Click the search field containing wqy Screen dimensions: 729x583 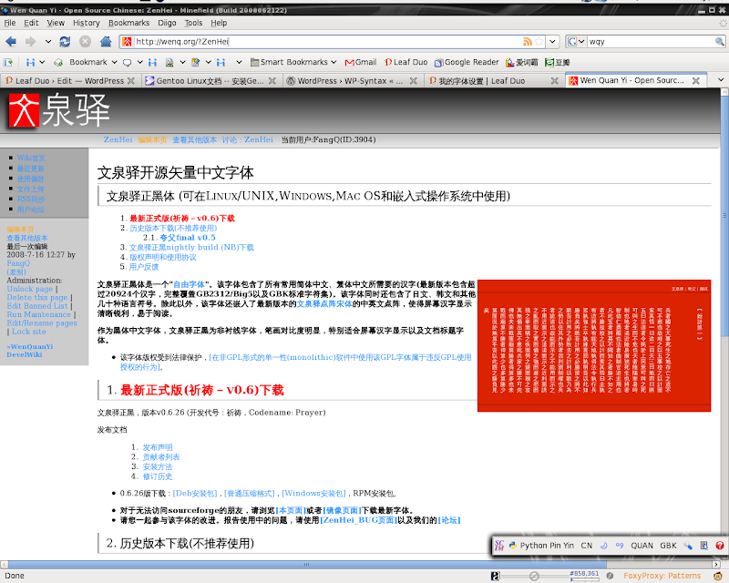pyautogui.click(x=651, y=41)
